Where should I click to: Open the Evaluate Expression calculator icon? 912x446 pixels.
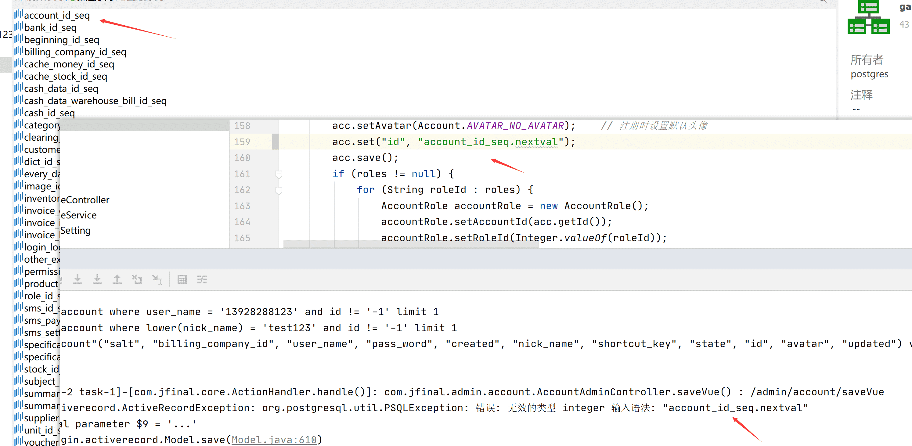pos(182,279)
